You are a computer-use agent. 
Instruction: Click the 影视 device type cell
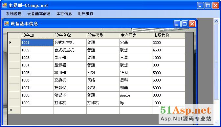[103, 88]
